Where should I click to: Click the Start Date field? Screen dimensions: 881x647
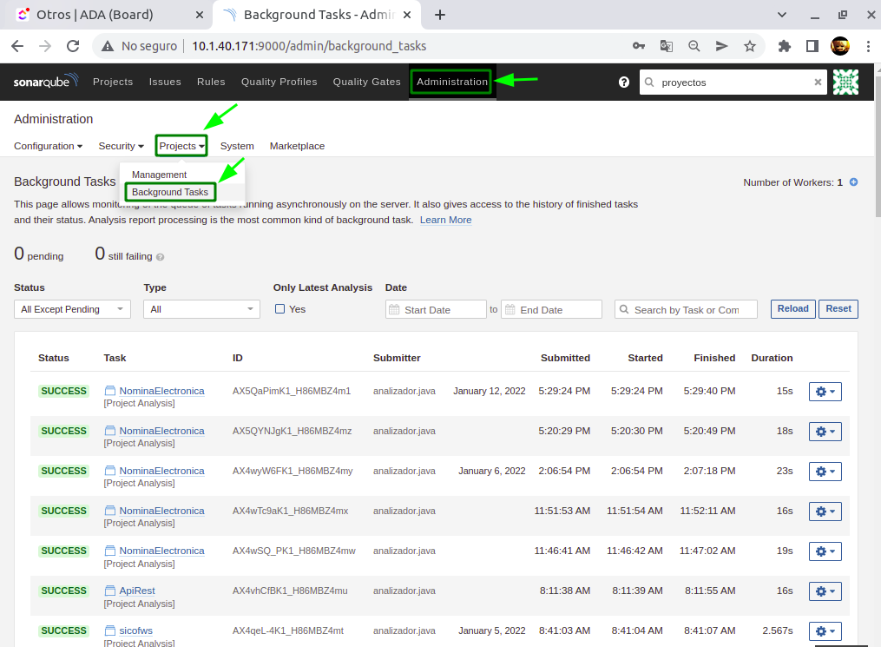point(436,310)
